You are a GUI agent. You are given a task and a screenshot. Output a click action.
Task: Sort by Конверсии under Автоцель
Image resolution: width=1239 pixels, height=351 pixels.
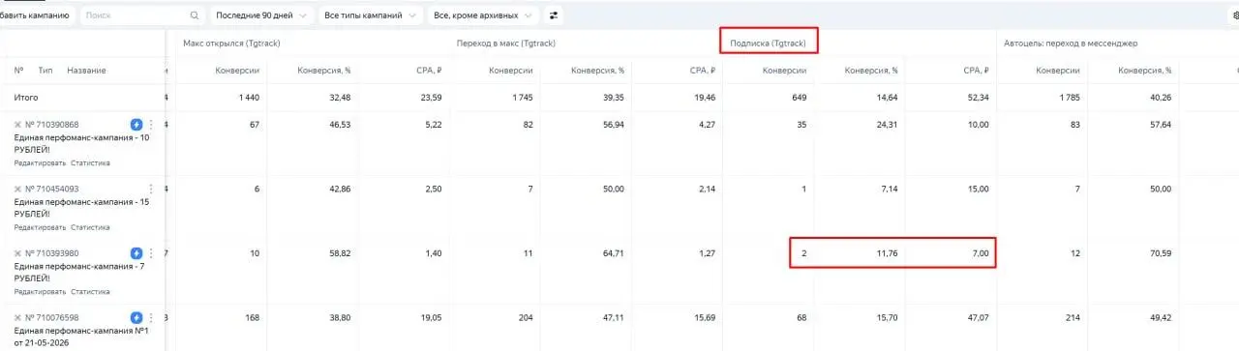(1058, 71)
